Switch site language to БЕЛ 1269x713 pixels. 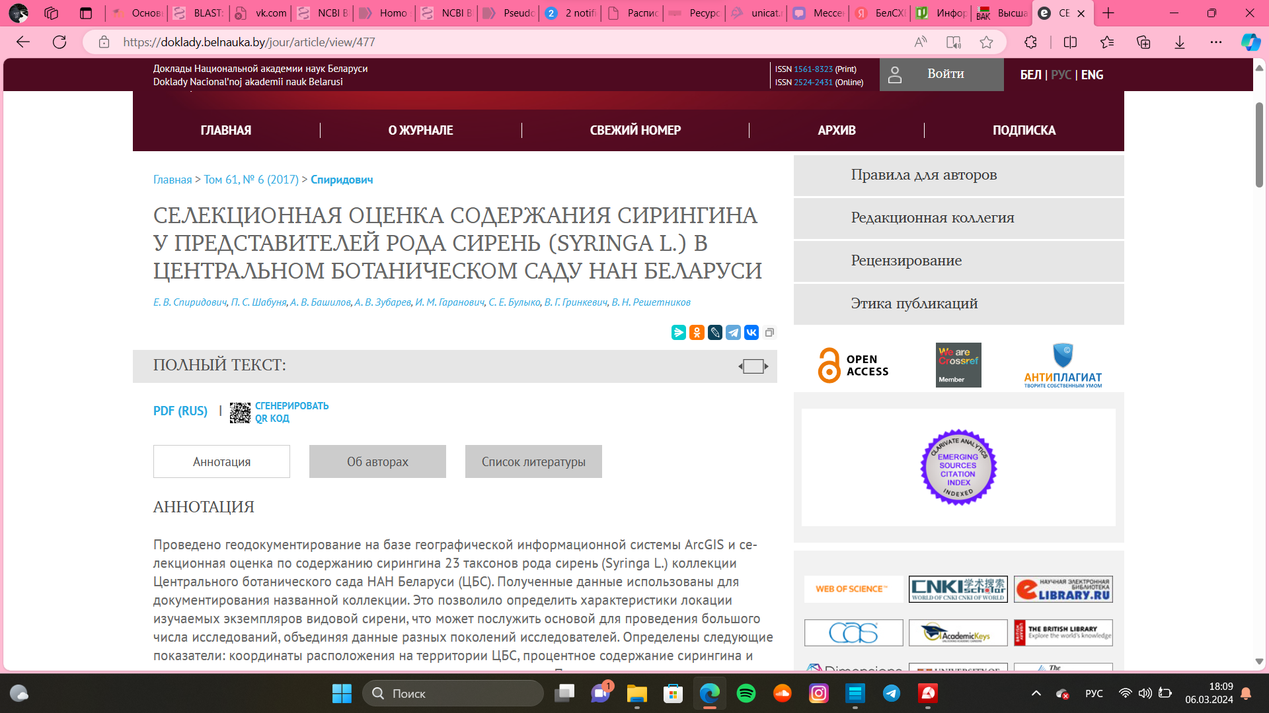click(1030, 75)
